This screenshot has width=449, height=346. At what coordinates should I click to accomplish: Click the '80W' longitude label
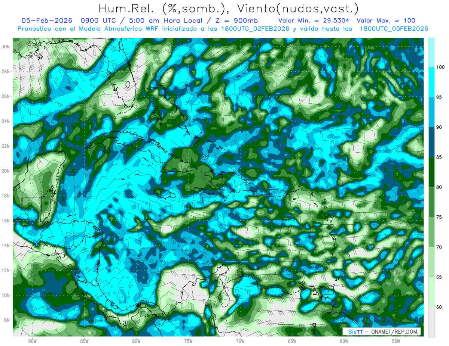tap(136, 341)
